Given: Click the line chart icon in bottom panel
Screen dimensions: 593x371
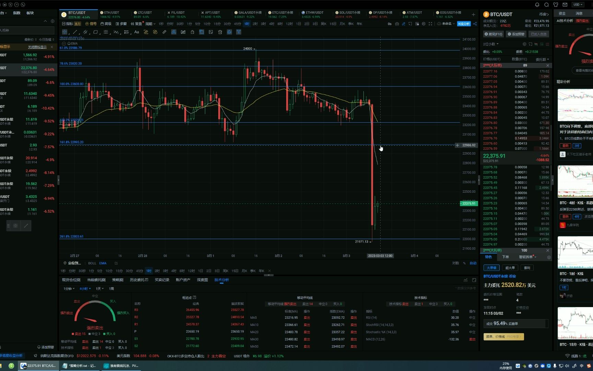Looking at the screenshot, I should pyautogui.click(x=465, y=280).
